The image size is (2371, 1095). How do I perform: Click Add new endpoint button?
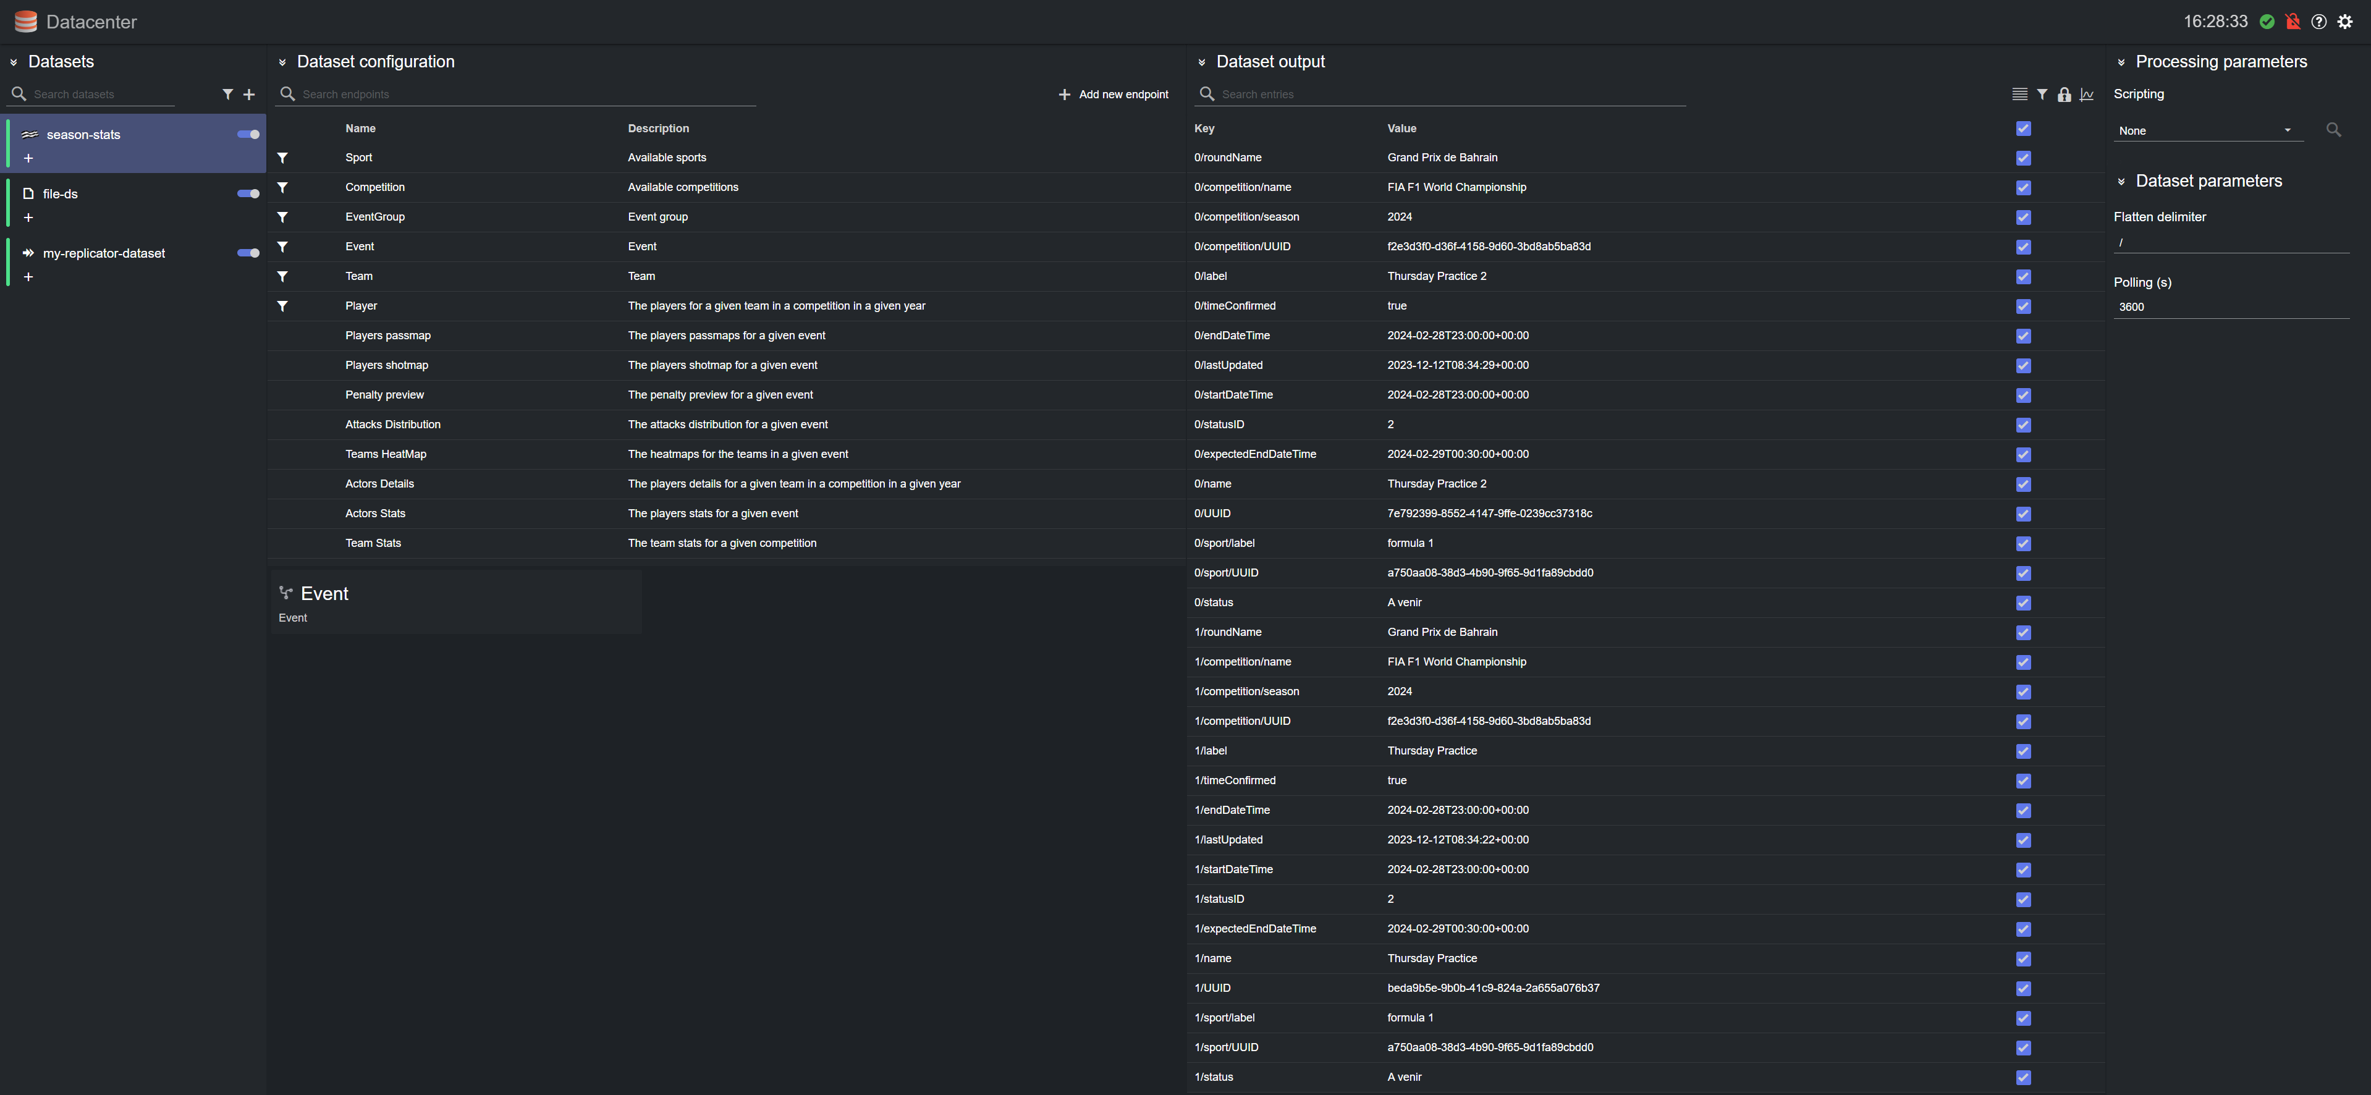coord(1113,94)
